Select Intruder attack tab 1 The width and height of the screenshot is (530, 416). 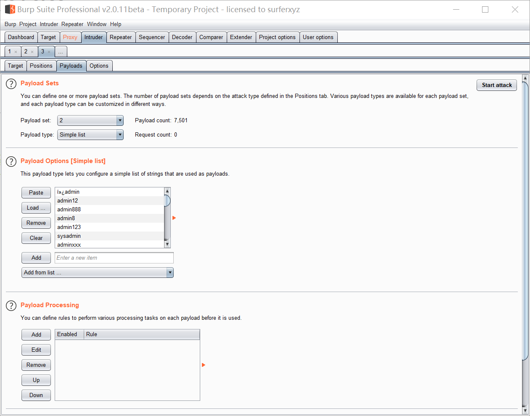coord(10,52)
